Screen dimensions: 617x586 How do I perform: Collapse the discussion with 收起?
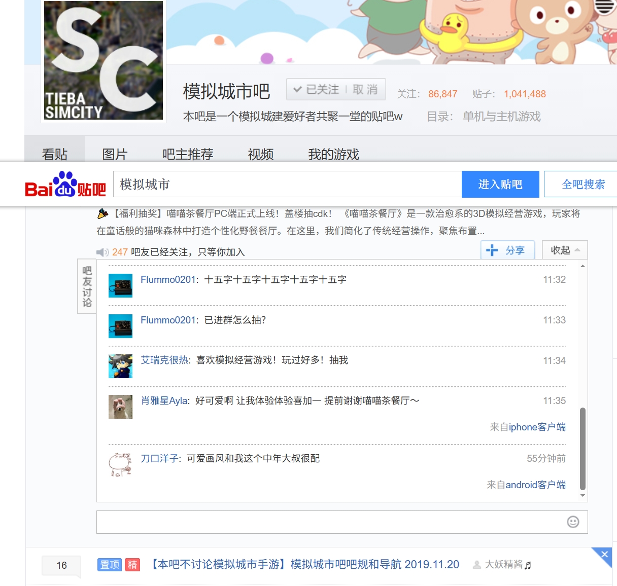(564, 250)
